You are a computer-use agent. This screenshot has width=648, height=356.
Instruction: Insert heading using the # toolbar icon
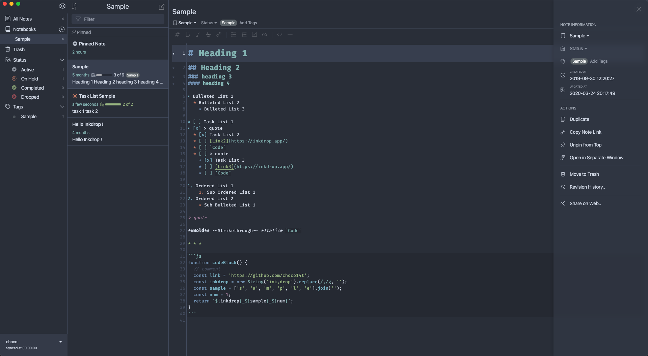coord(178,34)
